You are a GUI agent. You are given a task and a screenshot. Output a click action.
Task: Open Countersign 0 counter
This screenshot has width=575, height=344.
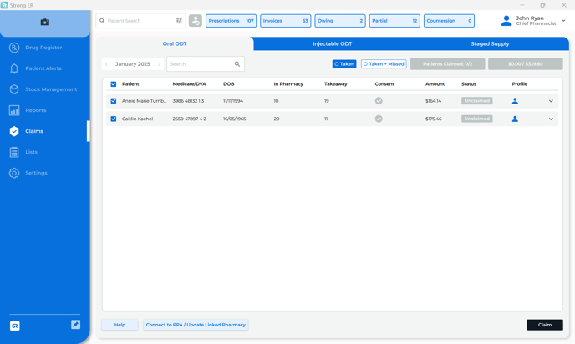[449, 21]
